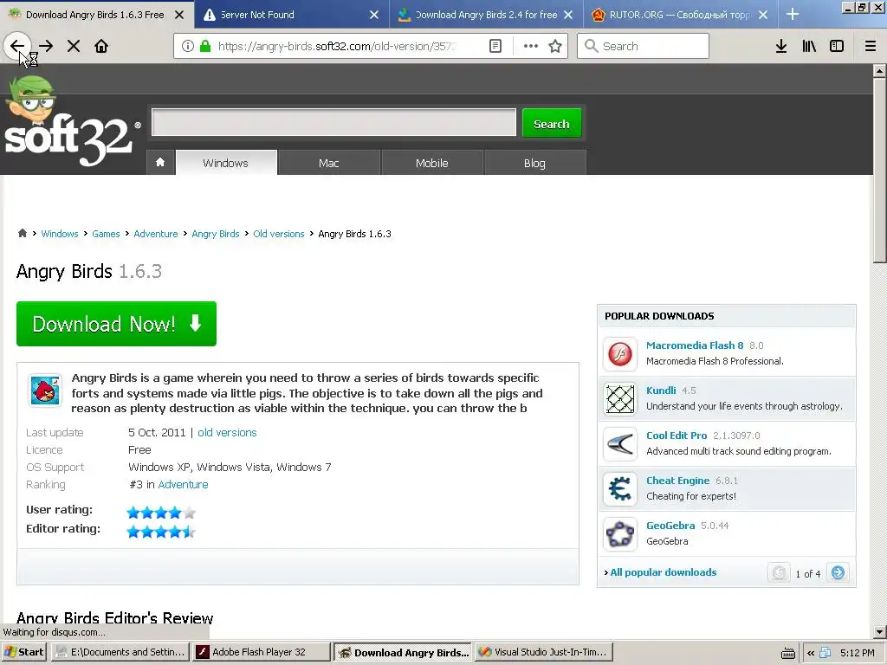887x665 pixels.
Task: Open the Library icon in toolbar
Action: (x=809, y=46)
